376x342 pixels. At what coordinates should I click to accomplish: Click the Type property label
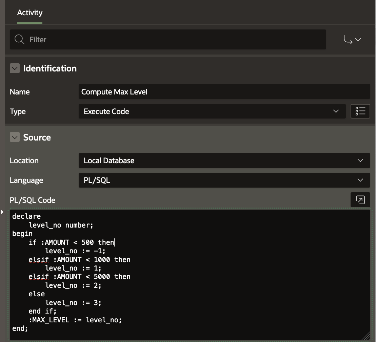18,112
